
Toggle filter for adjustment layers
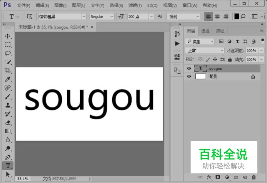[229, 41]
